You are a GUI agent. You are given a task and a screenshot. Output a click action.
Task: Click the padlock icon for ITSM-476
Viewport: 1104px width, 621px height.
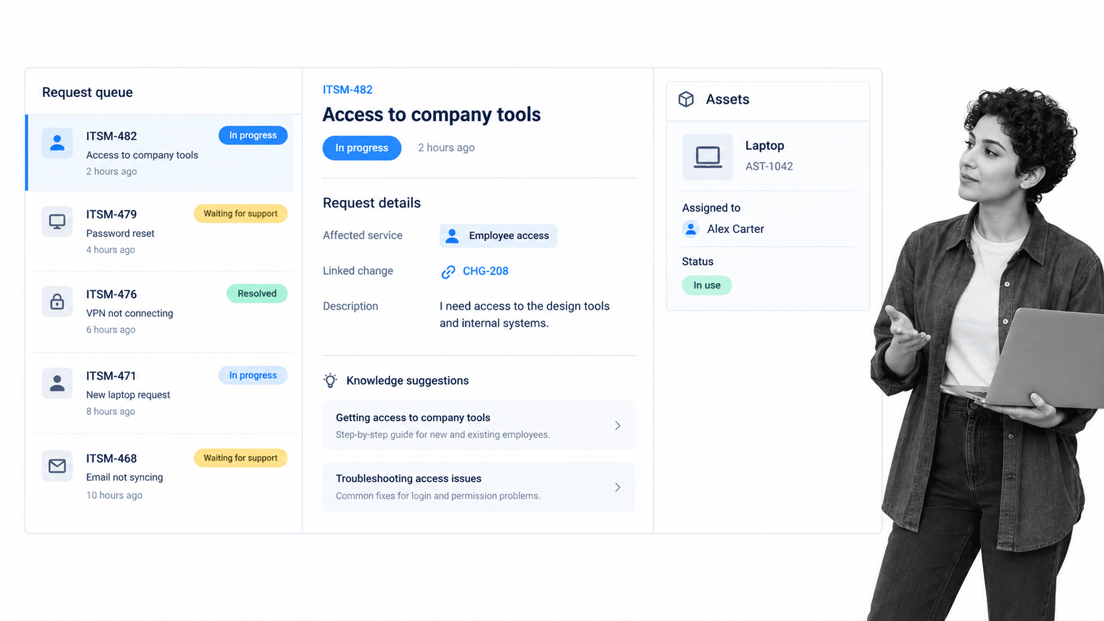(x=57, y=302)
